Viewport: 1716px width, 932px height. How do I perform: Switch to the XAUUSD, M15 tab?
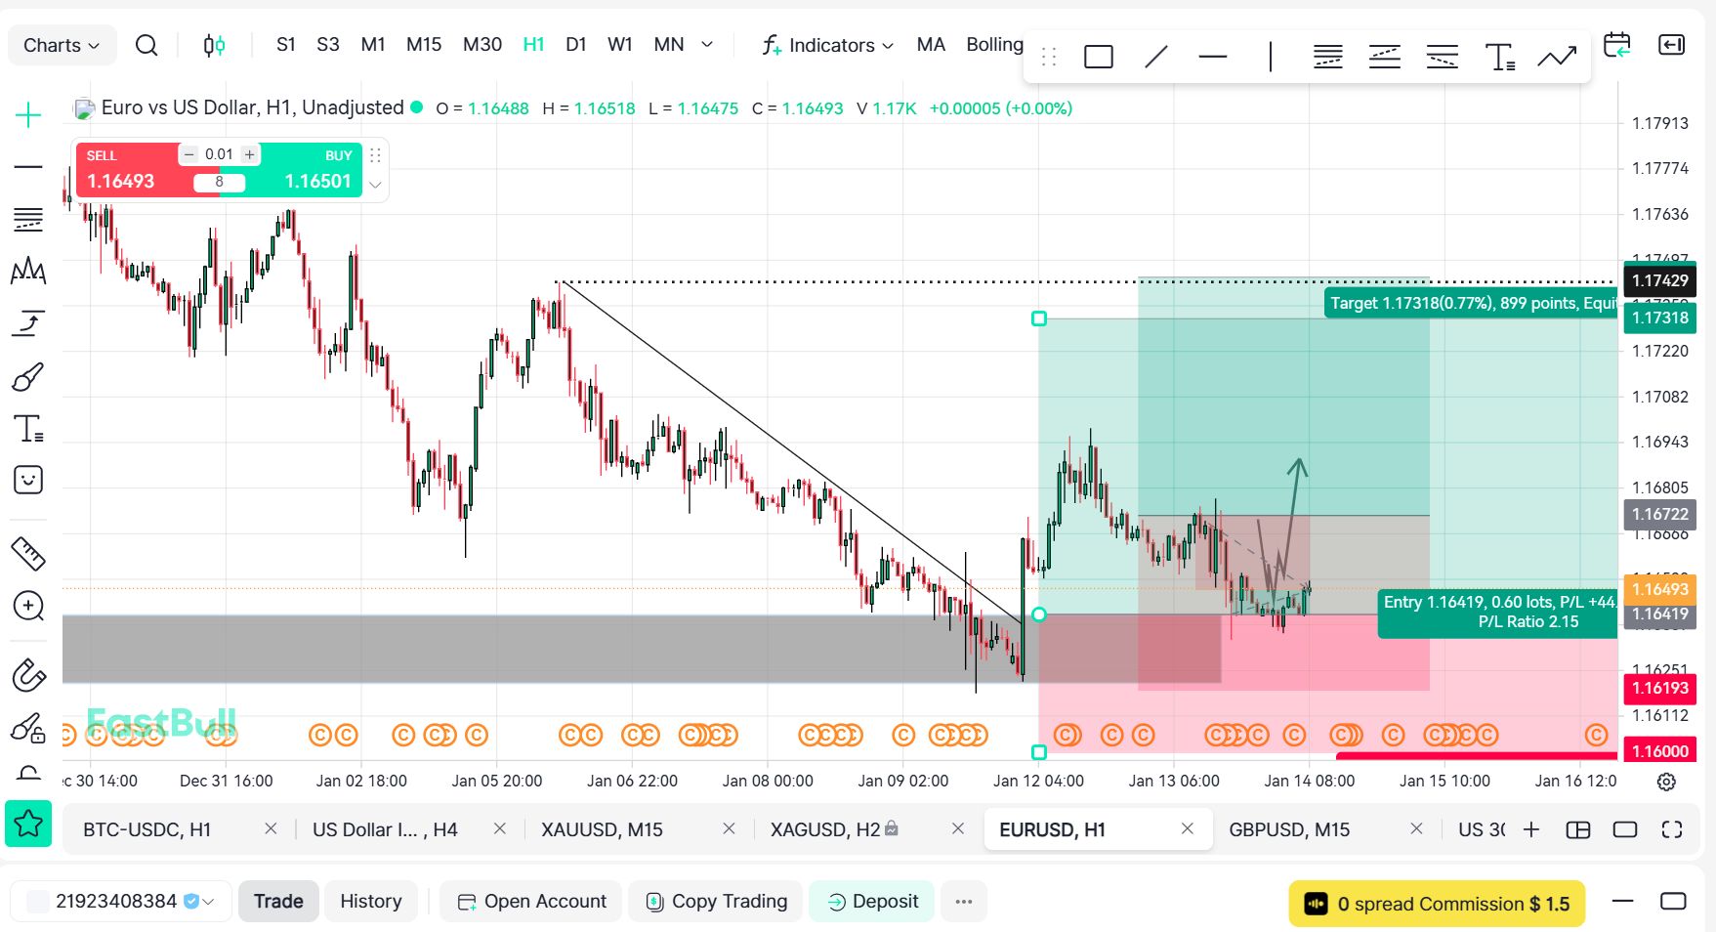602,829
